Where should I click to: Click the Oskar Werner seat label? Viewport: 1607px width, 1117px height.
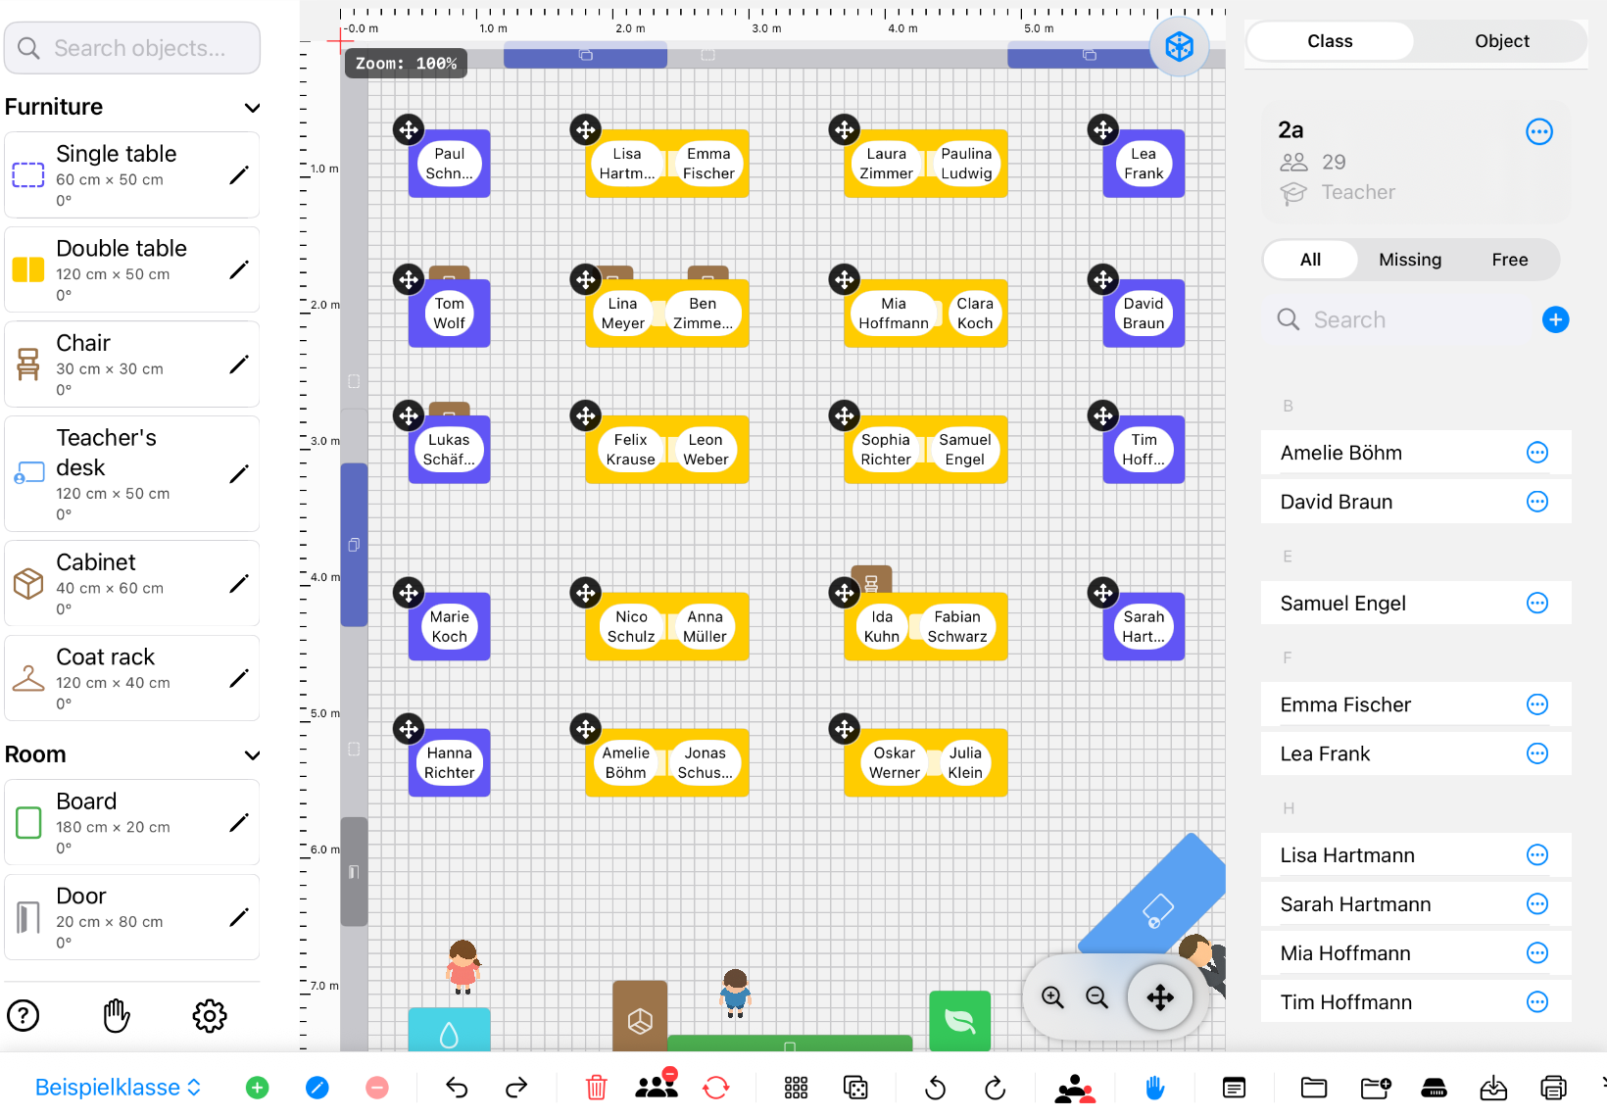pos(895,762)
